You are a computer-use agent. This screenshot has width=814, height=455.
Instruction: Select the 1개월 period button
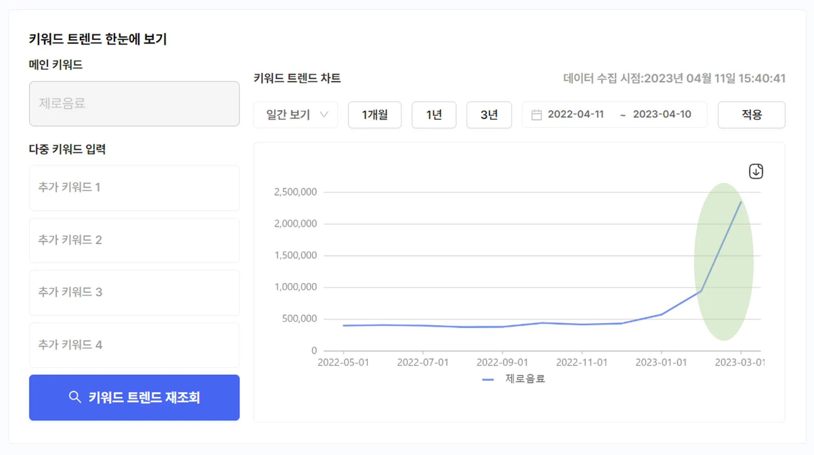(x=374, y=115)
